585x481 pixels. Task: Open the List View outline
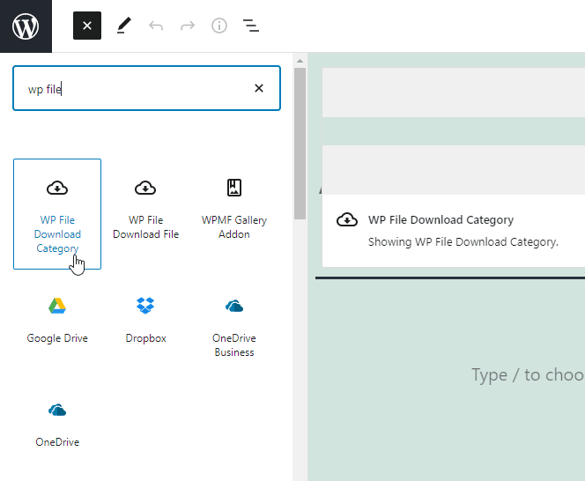251,26
